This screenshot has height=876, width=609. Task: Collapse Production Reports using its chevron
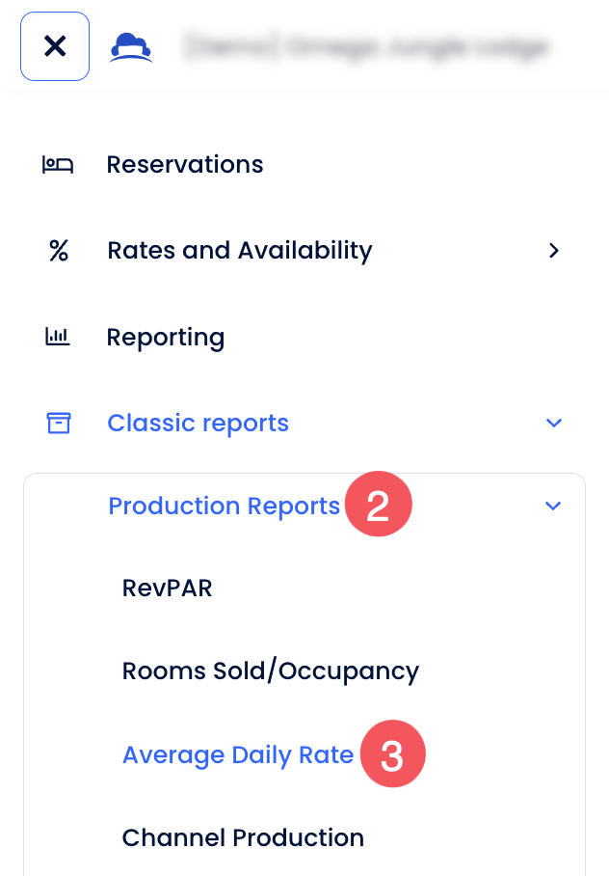pos(553,506)
